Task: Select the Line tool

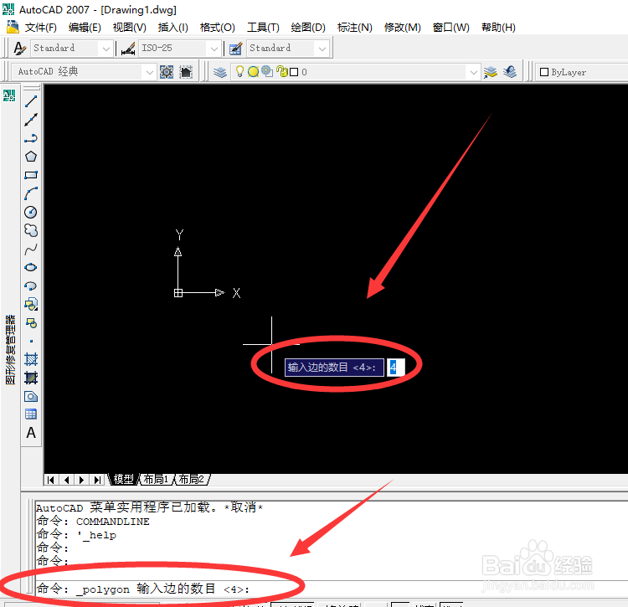Action: [31, 101]
